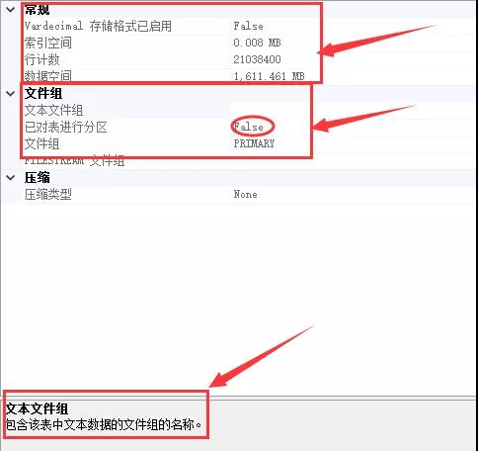The width and height of the screenshot is (478, 451).
Task: Collapse the 压缩 section chevron
Action: click(x=11, y=178)
